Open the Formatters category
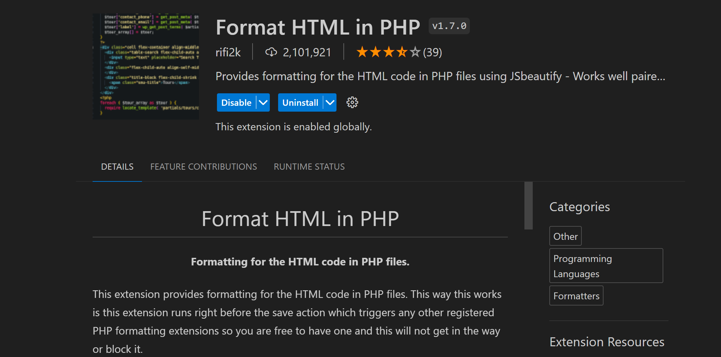 pyautogui.click(x=576, y=295)
